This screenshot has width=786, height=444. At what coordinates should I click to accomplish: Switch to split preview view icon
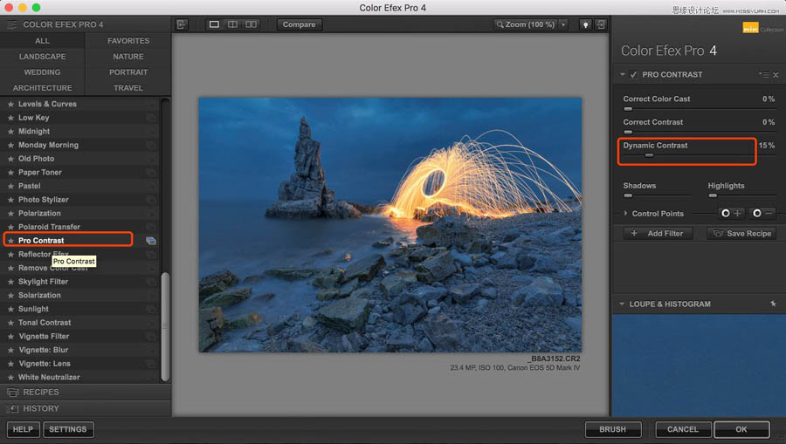point(233,24)
